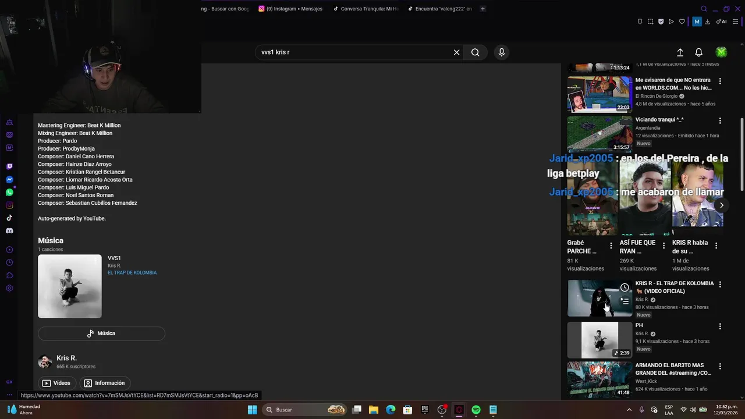
Task: Open the browser downloads icon
Action: coord(707,22)
